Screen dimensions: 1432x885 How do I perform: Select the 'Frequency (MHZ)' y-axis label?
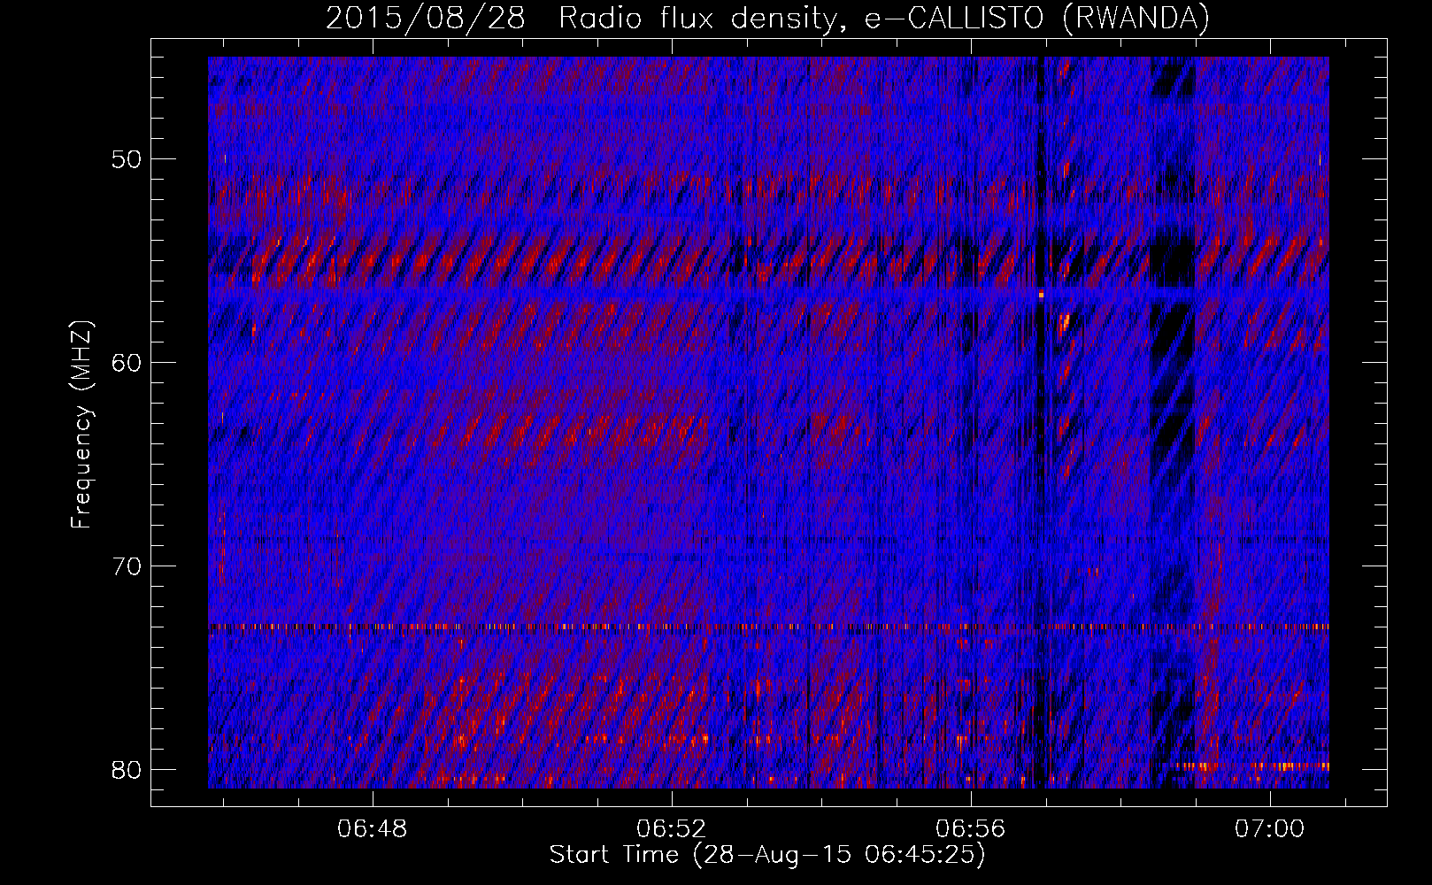click(81, 425)
